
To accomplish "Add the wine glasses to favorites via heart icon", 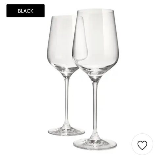I will pyautogui.click(x=142, y=144).
